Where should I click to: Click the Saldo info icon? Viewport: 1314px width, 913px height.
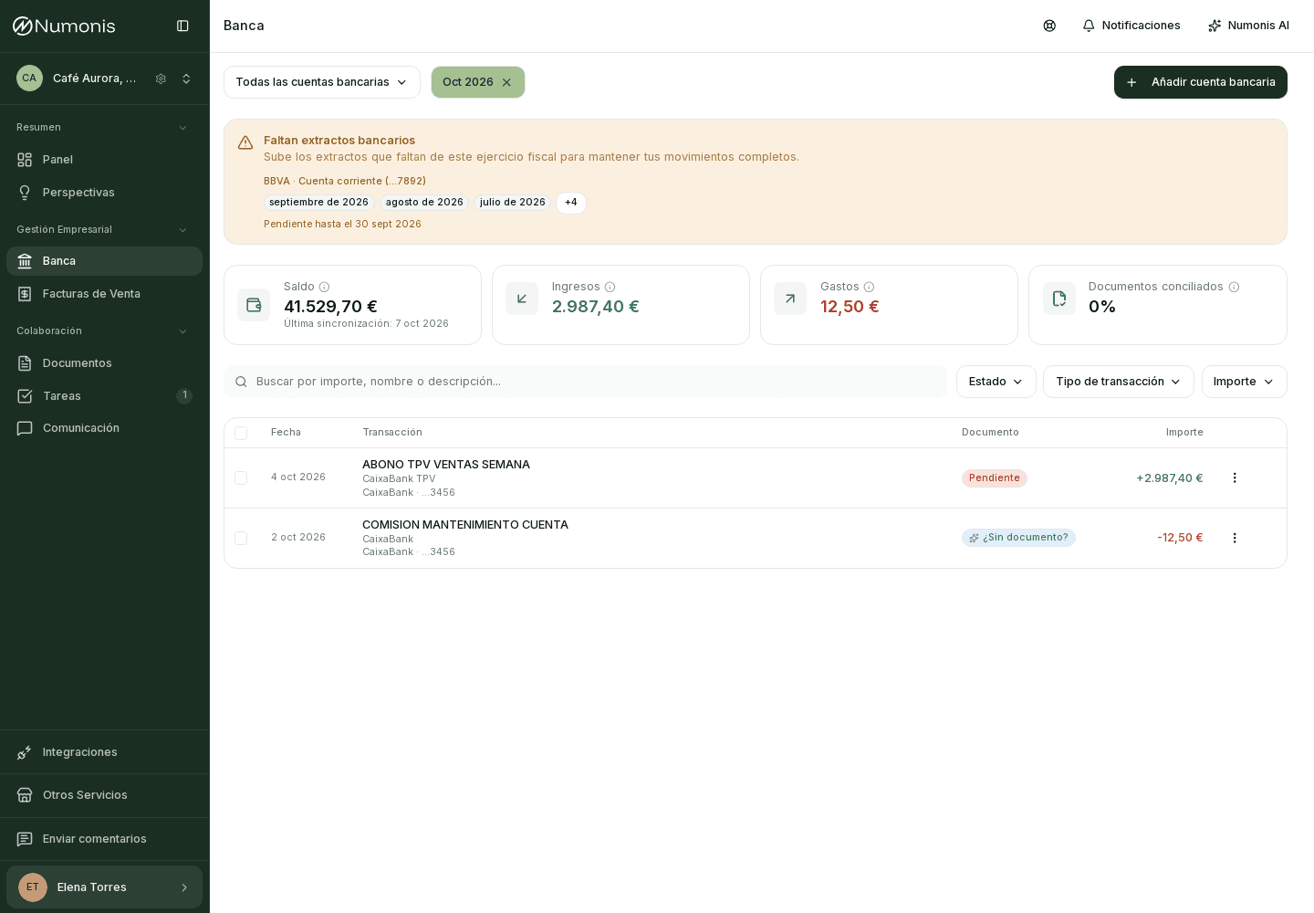(324, 287)
